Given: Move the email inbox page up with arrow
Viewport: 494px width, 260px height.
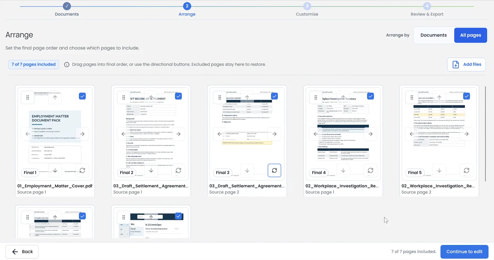Looking at the screenshot, I should 151,217.
